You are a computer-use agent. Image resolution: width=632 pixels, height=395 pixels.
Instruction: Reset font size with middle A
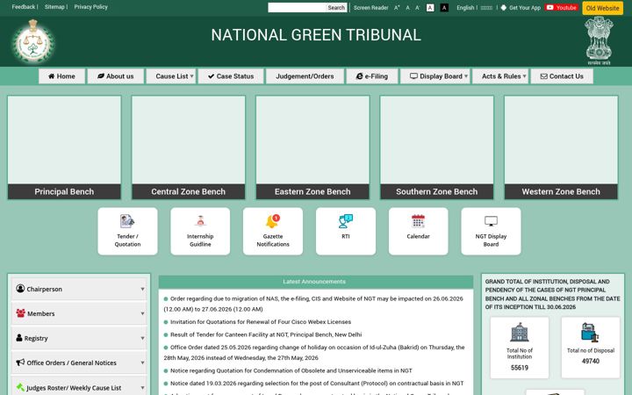click(x=407, y=8)
